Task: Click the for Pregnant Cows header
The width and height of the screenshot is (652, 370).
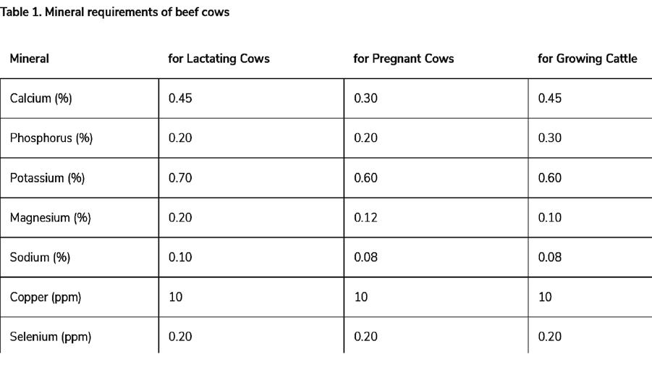Action: pos(403,59)
